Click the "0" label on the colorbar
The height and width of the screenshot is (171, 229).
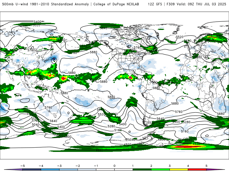(114, 166)
